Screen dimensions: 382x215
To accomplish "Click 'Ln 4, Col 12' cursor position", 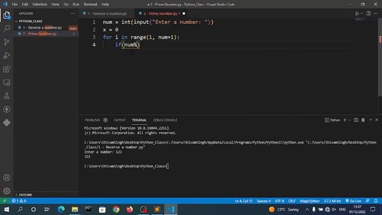I will [244, 201].
